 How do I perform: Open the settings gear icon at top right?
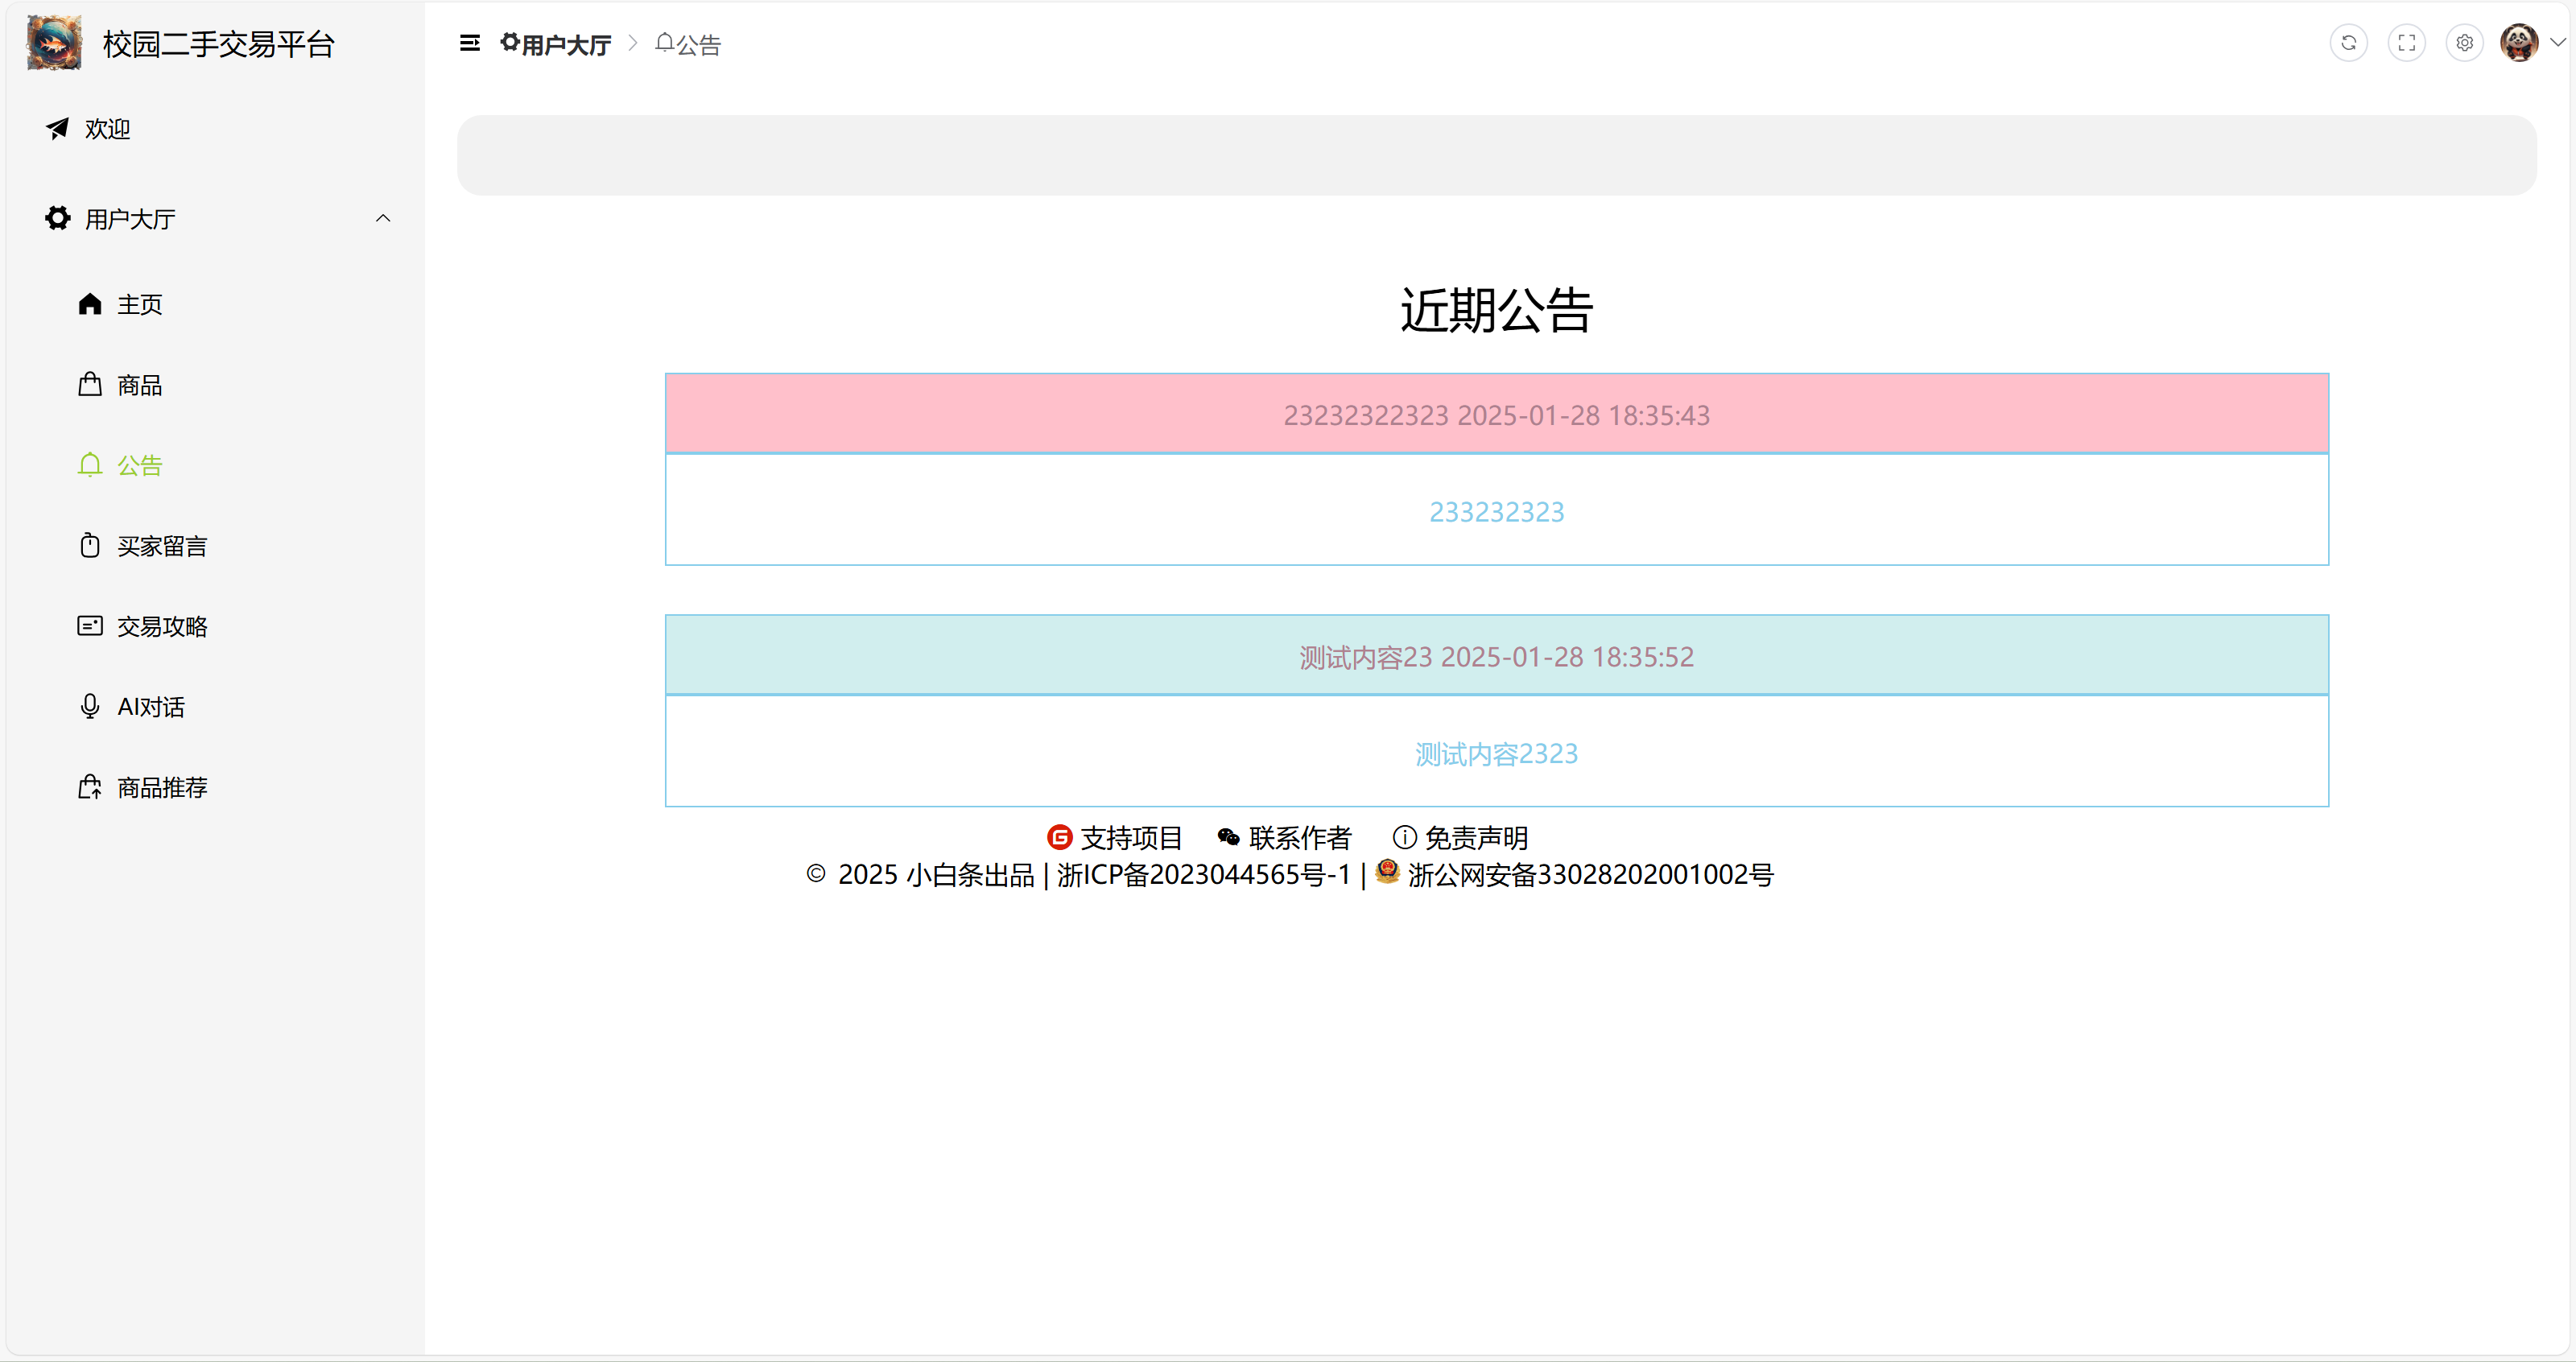tap(2464, 43)
